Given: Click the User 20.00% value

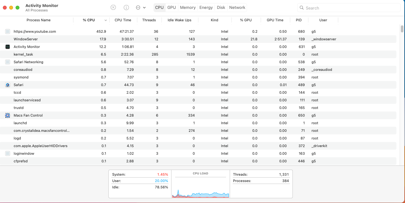Looking at the screenshot, I should click(161, 181).
